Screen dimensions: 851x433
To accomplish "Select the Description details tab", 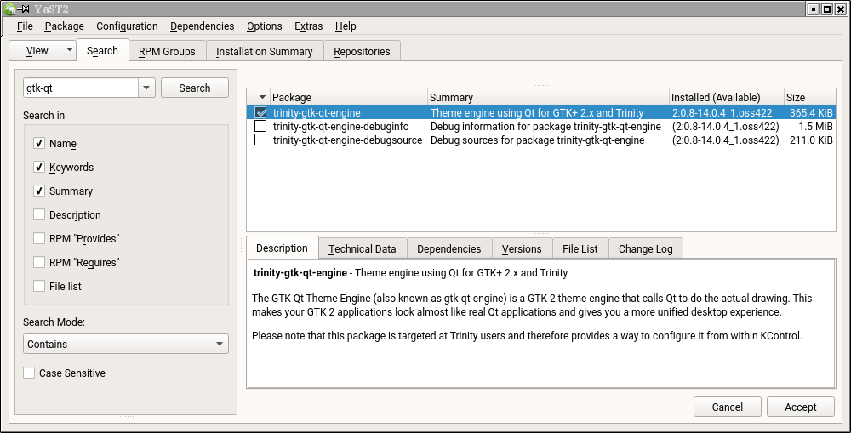I will 283,248.
